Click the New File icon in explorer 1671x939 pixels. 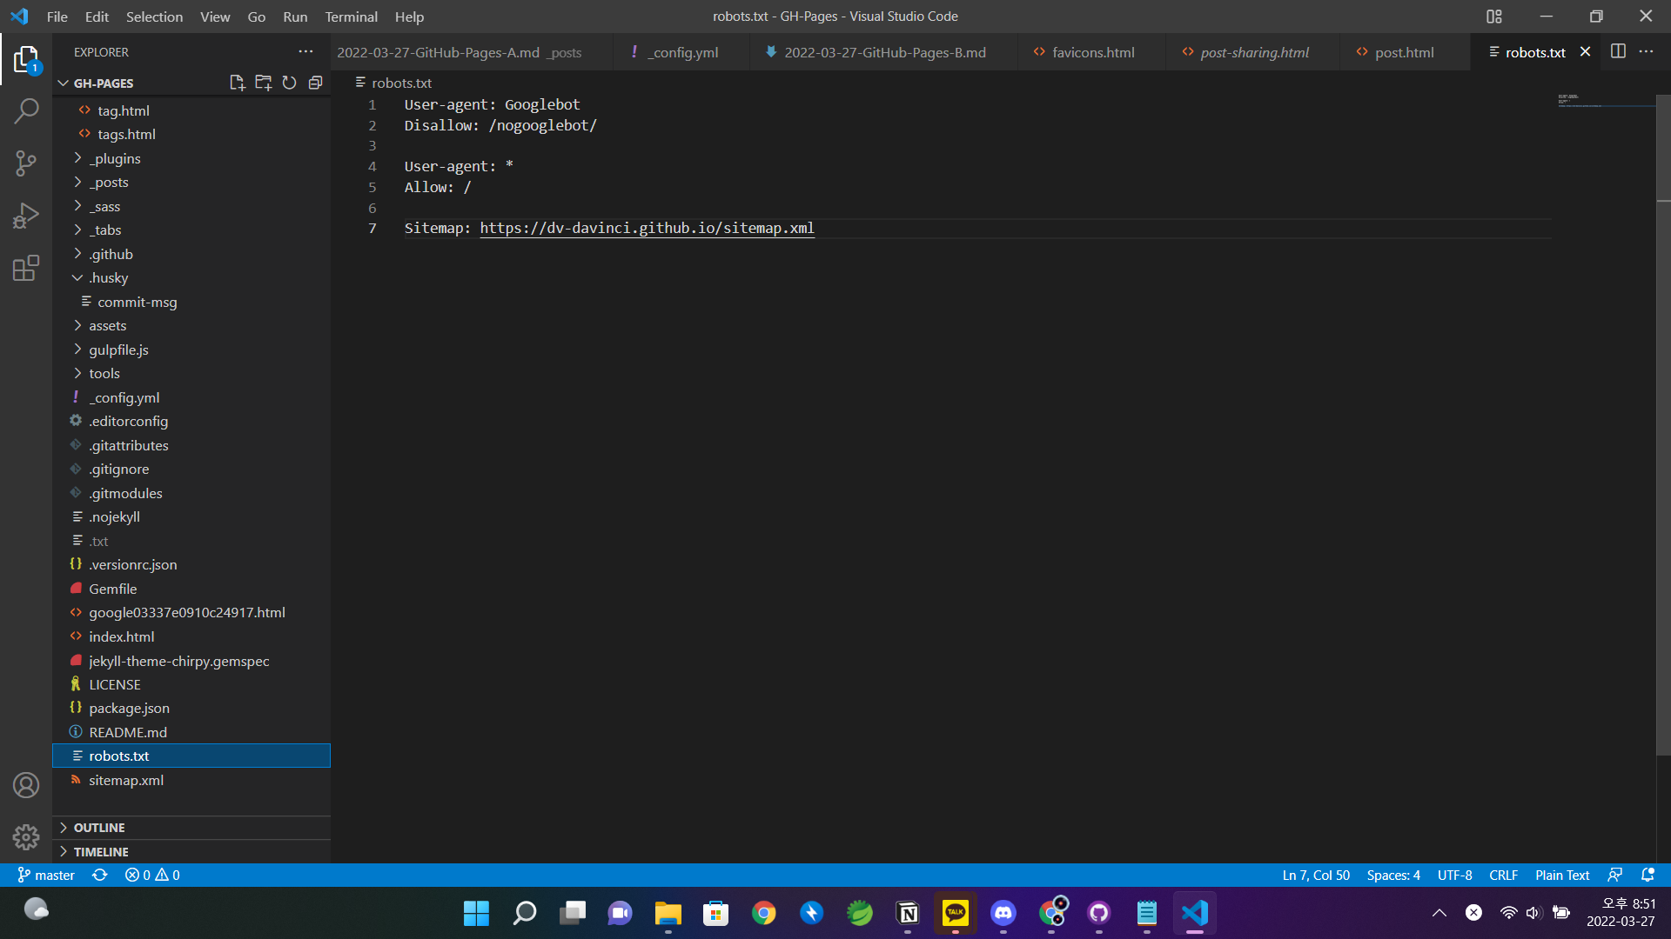click(x=237, y=83)
